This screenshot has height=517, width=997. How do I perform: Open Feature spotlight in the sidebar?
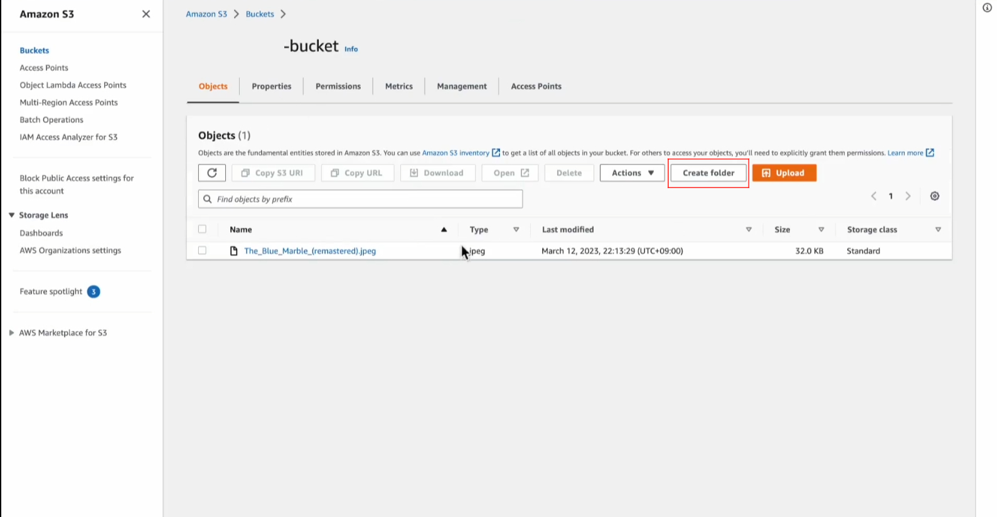click(x=51, y=292)
